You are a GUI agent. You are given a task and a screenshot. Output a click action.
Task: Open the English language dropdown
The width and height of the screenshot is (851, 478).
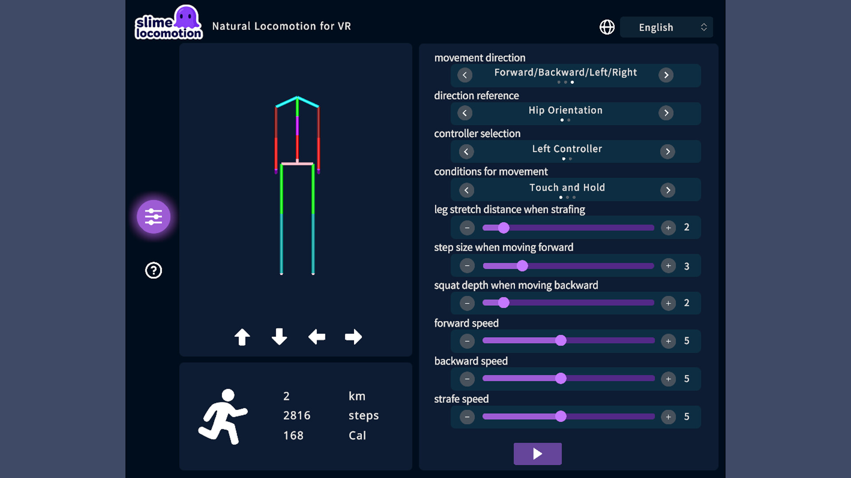(x=666, y=27)
